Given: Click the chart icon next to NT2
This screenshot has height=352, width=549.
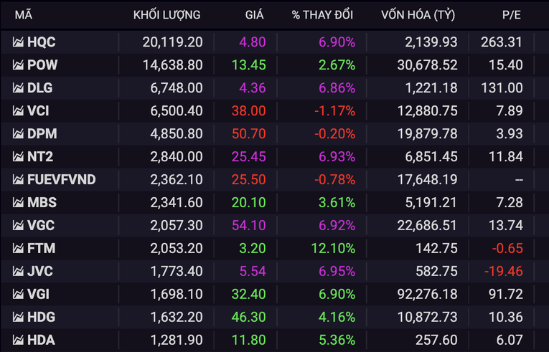Looking at the screenshot, I should point(18,157).
